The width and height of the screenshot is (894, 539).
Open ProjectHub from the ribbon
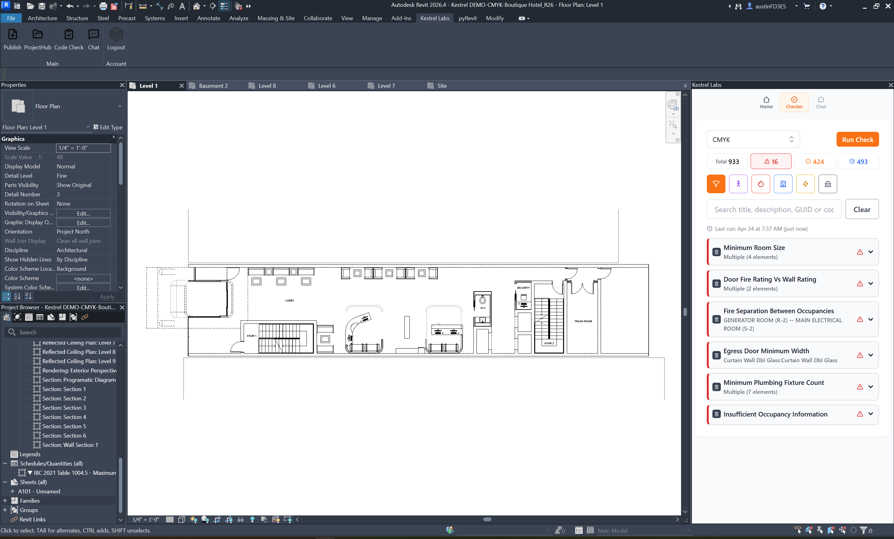click(38, 39)
